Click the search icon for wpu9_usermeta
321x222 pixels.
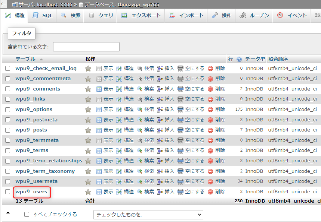click(140, 181)
